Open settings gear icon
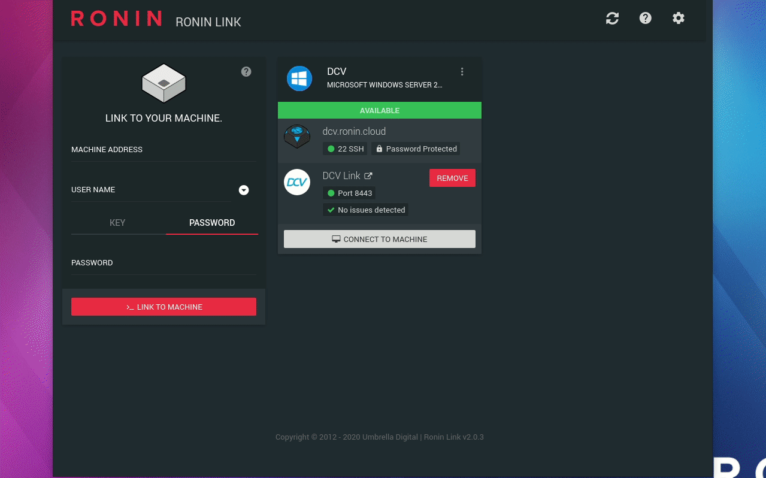766x478 pixels. pos(678,18)
